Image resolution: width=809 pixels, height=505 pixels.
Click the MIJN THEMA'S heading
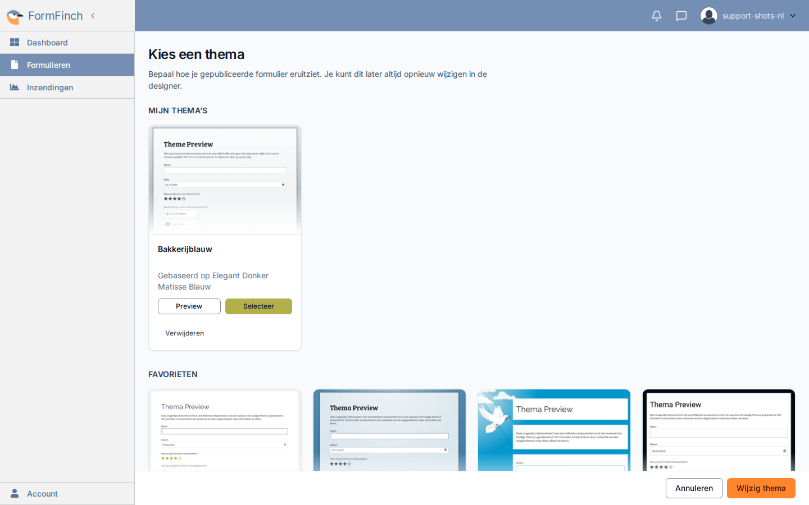tap(178, 111)
